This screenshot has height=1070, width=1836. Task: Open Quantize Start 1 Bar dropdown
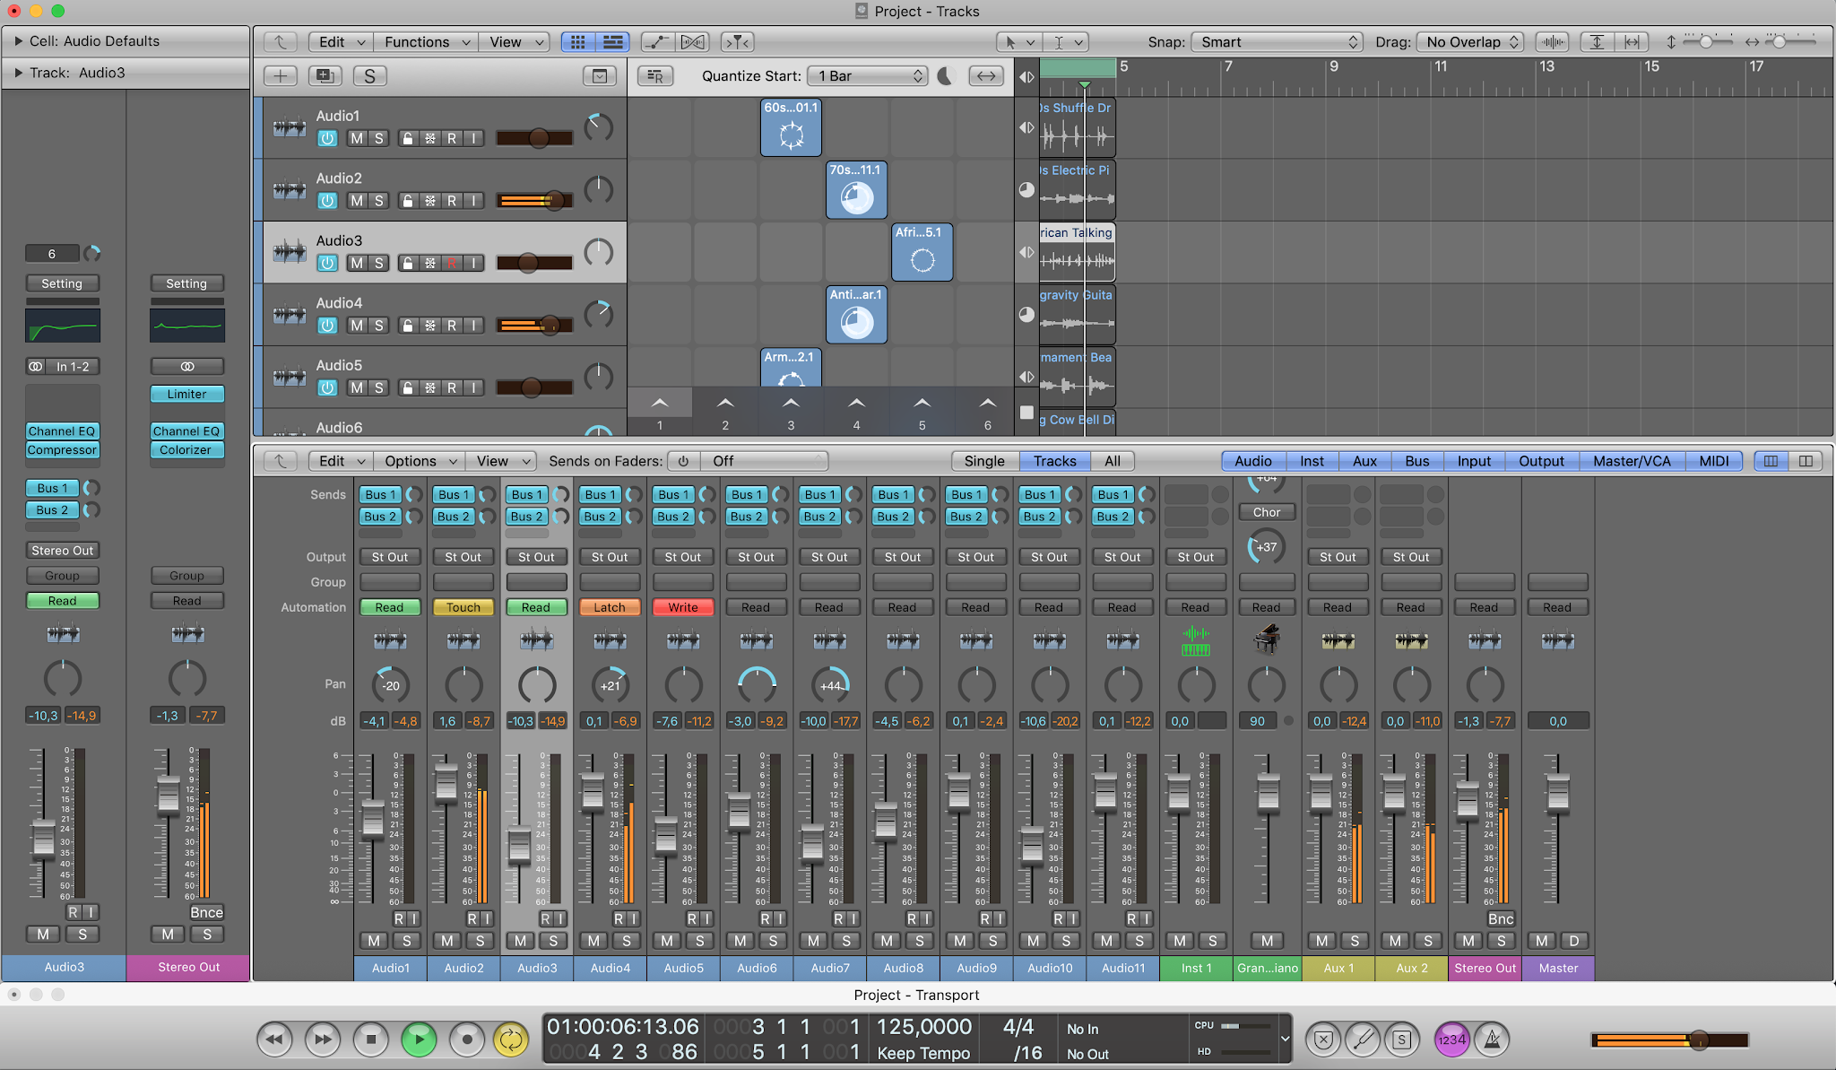coord(867,76)
